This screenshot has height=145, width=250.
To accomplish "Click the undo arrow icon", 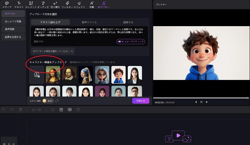I will click(4, 110).
